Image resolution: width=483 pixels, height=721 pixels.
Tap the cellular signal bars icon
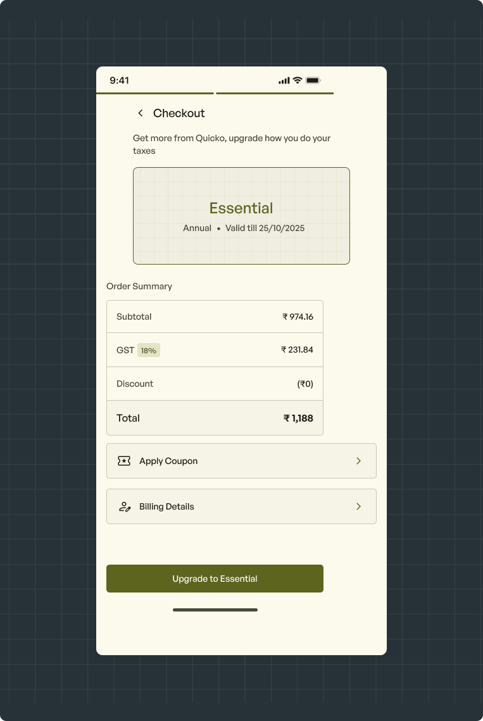pyautogui.click(x=284, y=80)
